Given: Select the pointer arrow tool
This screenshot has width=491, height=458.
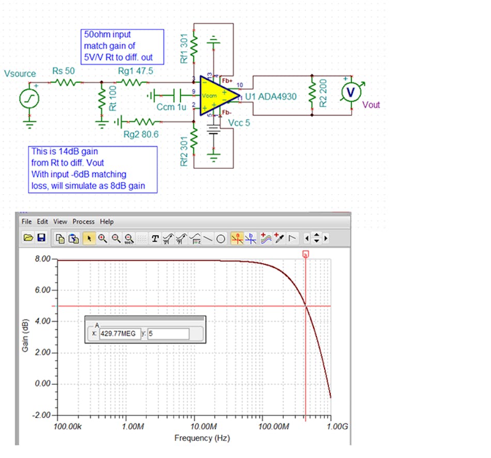Looking at the screenshot, I should point(88,238).
